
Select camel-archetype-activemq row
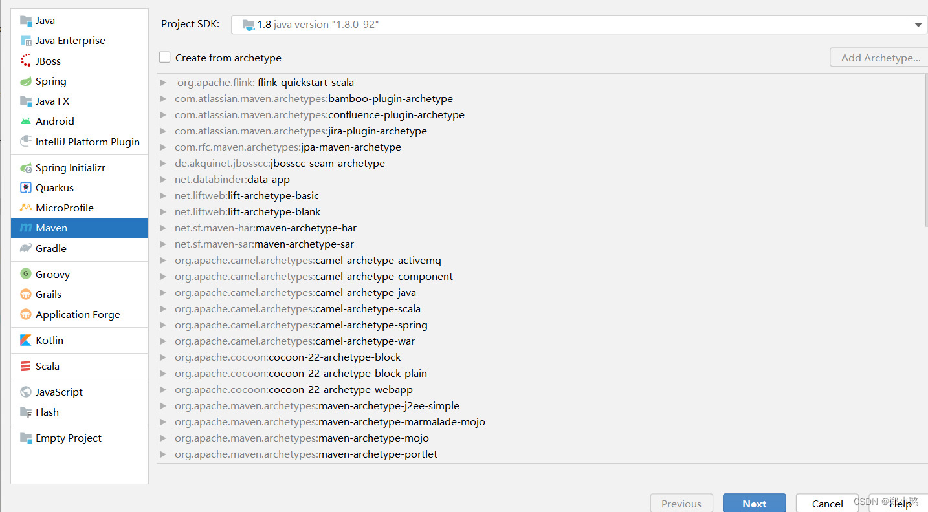coord(541,260)
